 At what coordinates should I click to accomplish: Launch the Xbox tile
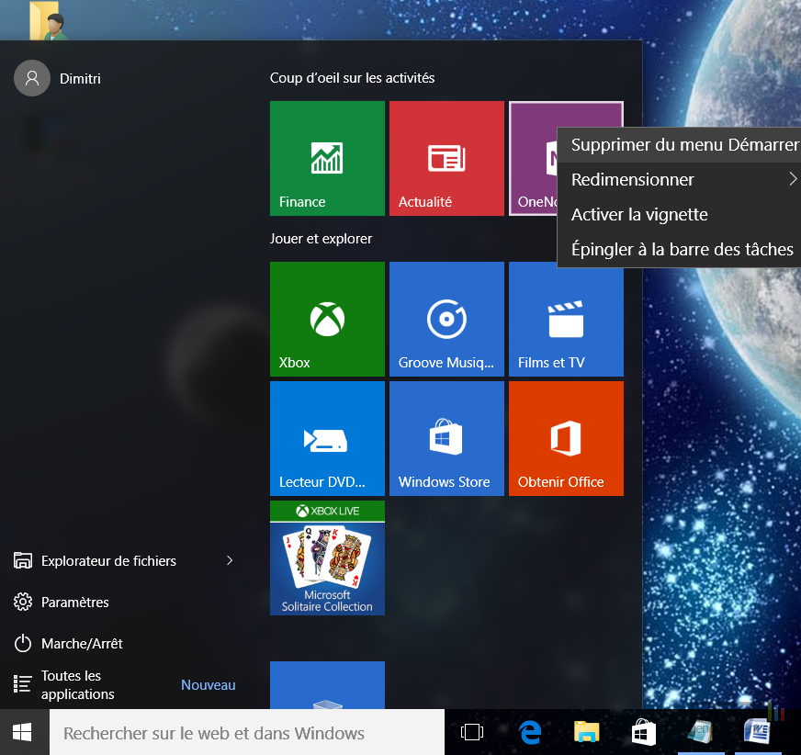[x=327, y=319]
